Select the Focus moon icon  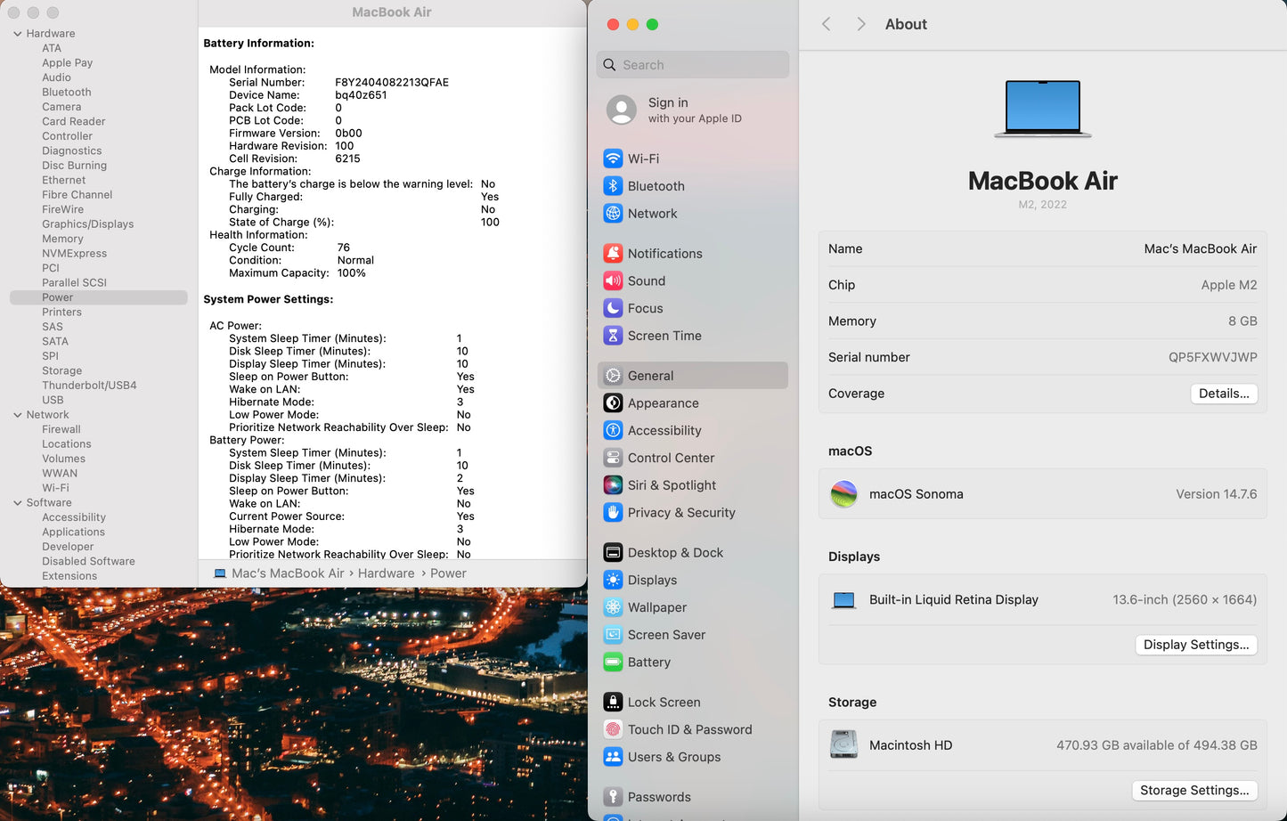pos(613,308)
